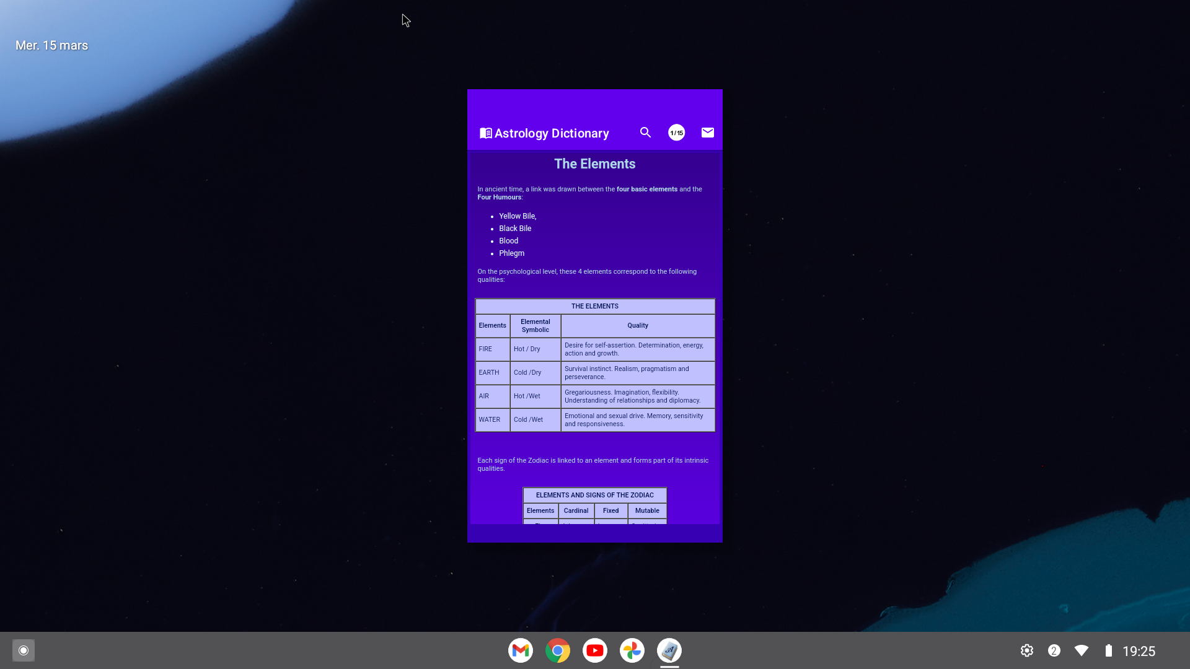1190x669 pixels.
Task: Click the 'Survival instinct' quality cell
Action: [x=638, y=373]
